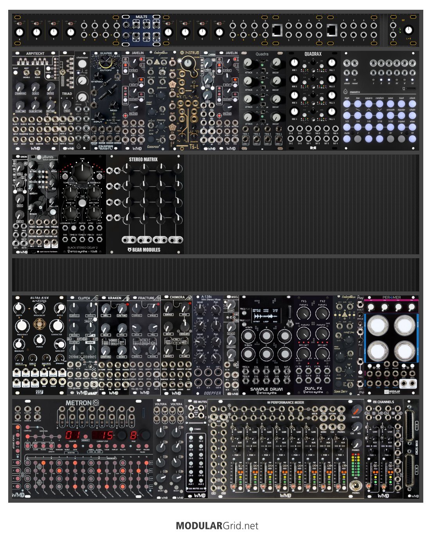This screenshot has width=435, height=534.
Task: Click the PARAM1 knob under FX1
Action: pos(304,313)
